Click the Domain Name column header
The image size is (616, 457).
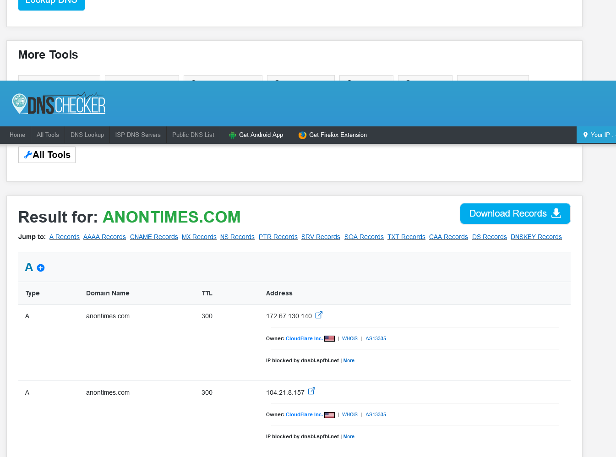tap(108, 294)
